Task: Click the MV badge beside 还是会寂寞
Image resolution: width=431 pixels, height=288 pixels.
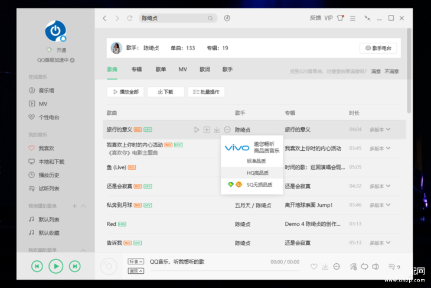Action: (x=148, y=186)
